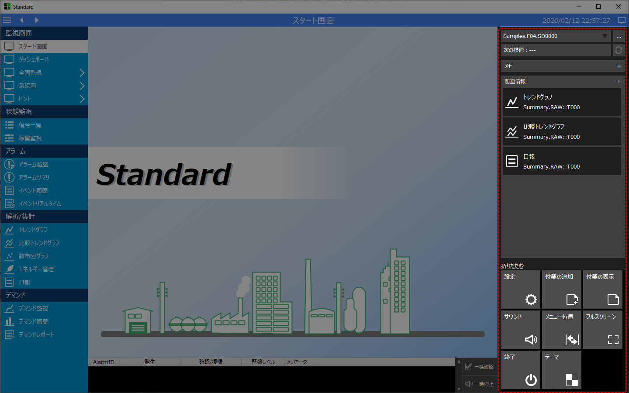Select ダッシュボード in the sidebar

pos(34,59)
